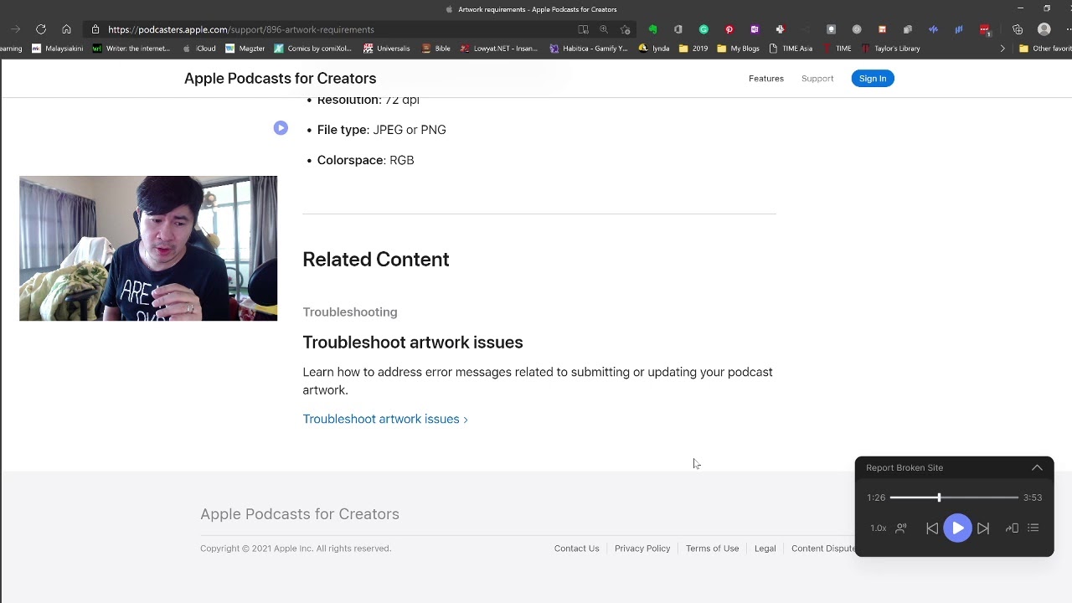
Task: Open the browser Collections icon
Action: [x=1018, y=29]
